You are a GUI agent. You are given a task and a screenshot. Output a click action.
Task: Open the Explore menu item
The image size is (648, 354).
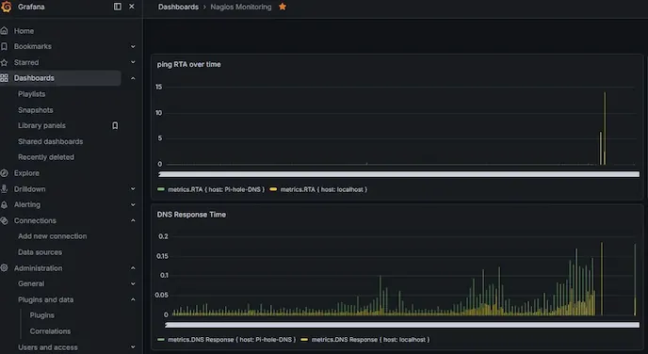click(27, 173)
